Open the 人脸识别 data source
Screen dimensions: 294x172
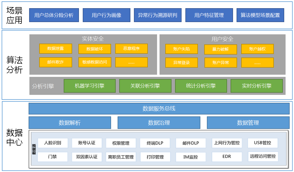click(x=52, y=143)
